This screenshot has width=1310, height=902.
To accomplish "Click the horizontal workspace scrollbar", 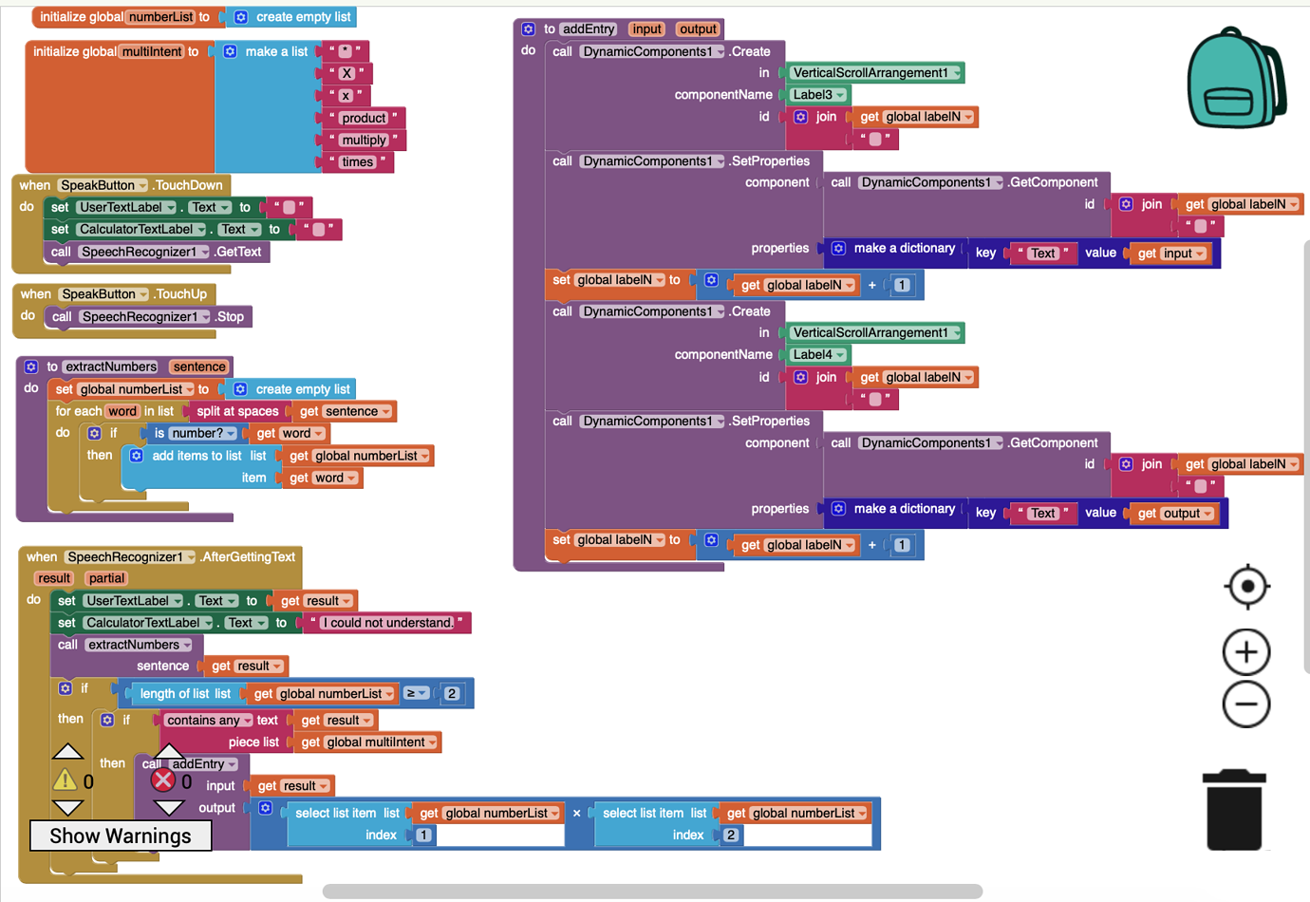I will (x=652, y=892).
